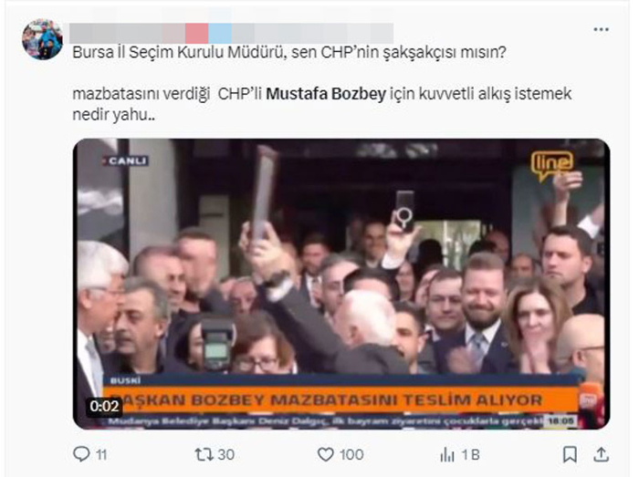Viewport: 639px width, 477px height.
Task: Like the tweet with the heart icon
Action: point(325,454)
